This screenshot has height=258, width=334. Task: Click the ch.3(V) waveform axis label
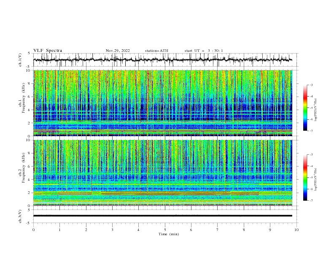tap(20, 216)
